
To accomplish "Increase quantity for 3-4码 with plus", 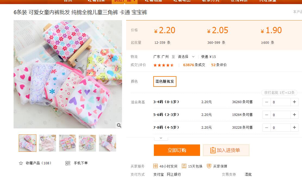I will pyautogui.click(x=294, y=102).
